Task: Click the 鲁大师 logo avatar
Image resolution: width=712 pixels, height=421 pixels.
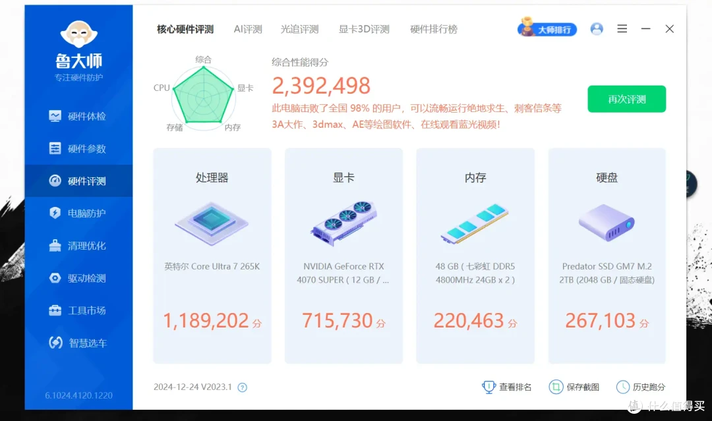Action: click(78, 34)
